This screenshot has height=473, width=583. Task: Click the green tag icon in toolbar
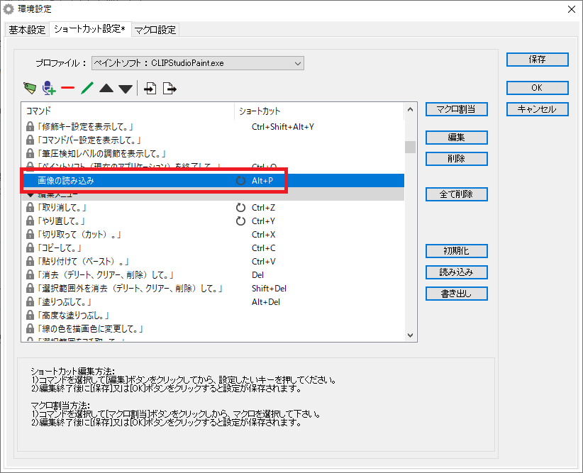[29, 89]
